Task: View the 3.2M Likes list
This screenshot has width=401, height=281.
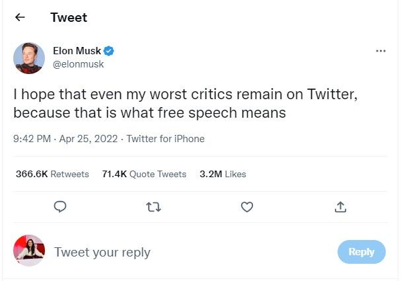Action: tap(223, 174)
